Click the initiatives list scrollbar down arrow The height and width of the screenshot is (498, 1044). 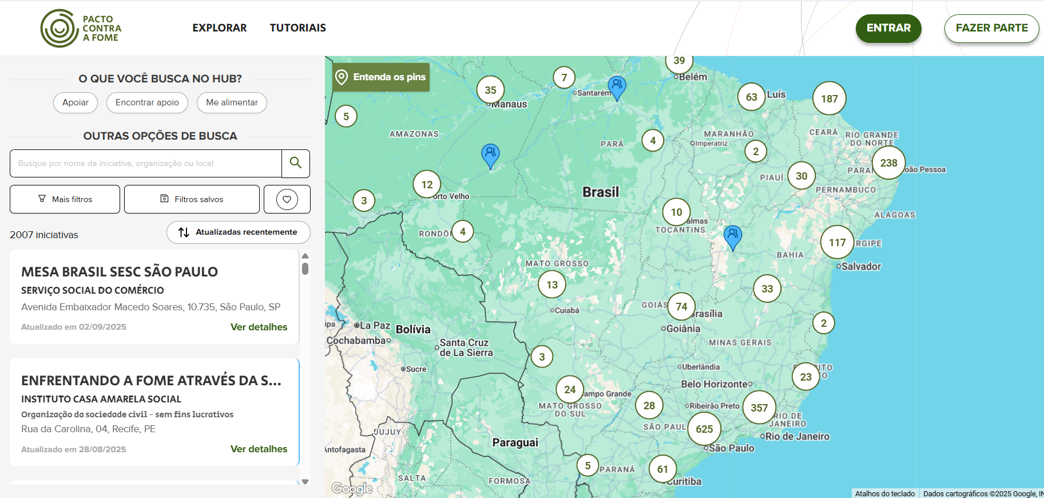305,482
